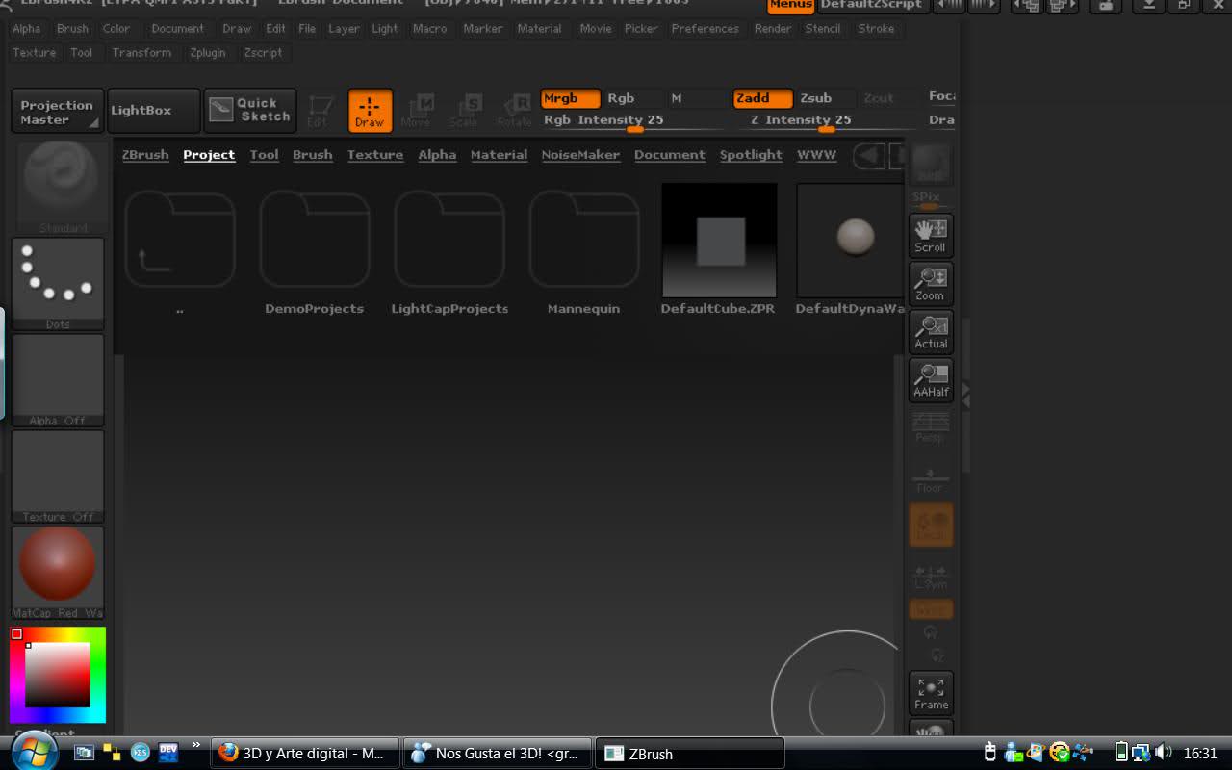The height and width of the screenshot is (770, 1232).
Task: Click the Floor grid icon
Action: (931, 478)
